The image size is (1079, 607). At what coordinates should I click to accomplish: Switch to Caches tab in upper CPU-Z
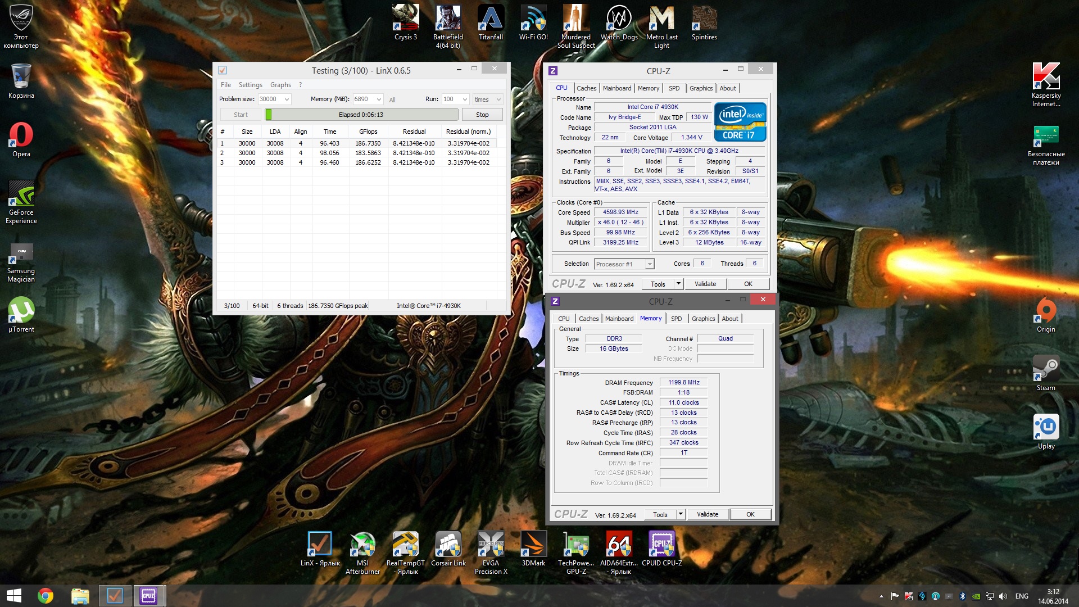point(586,88)
